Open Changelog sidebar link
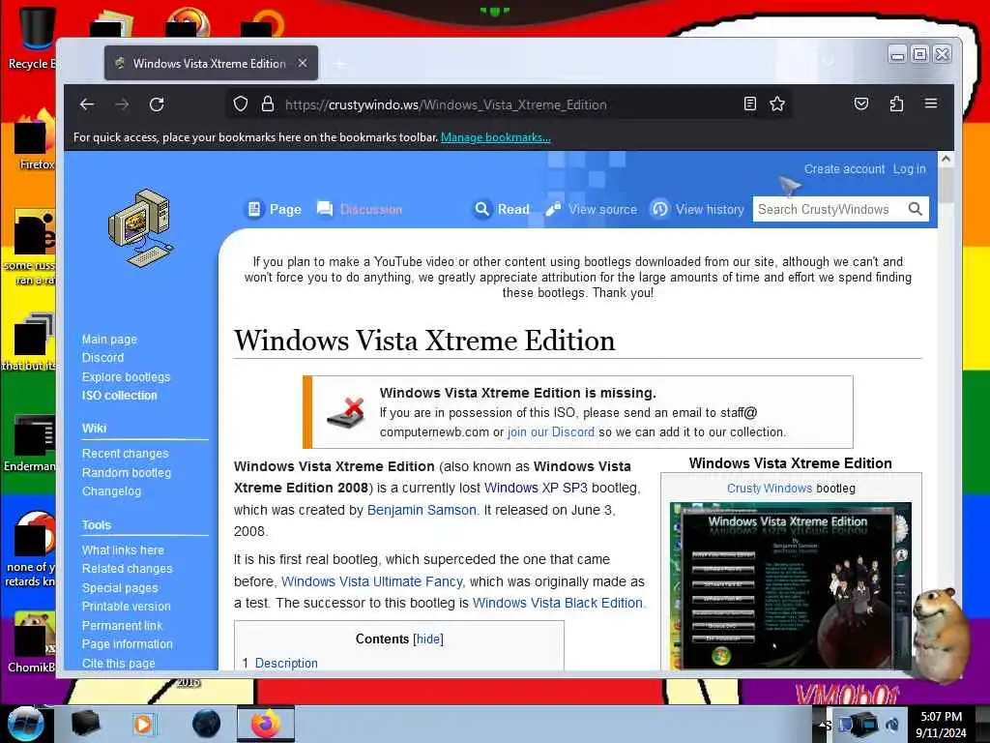This screenshot has width=990, height=743. [111, 490]
